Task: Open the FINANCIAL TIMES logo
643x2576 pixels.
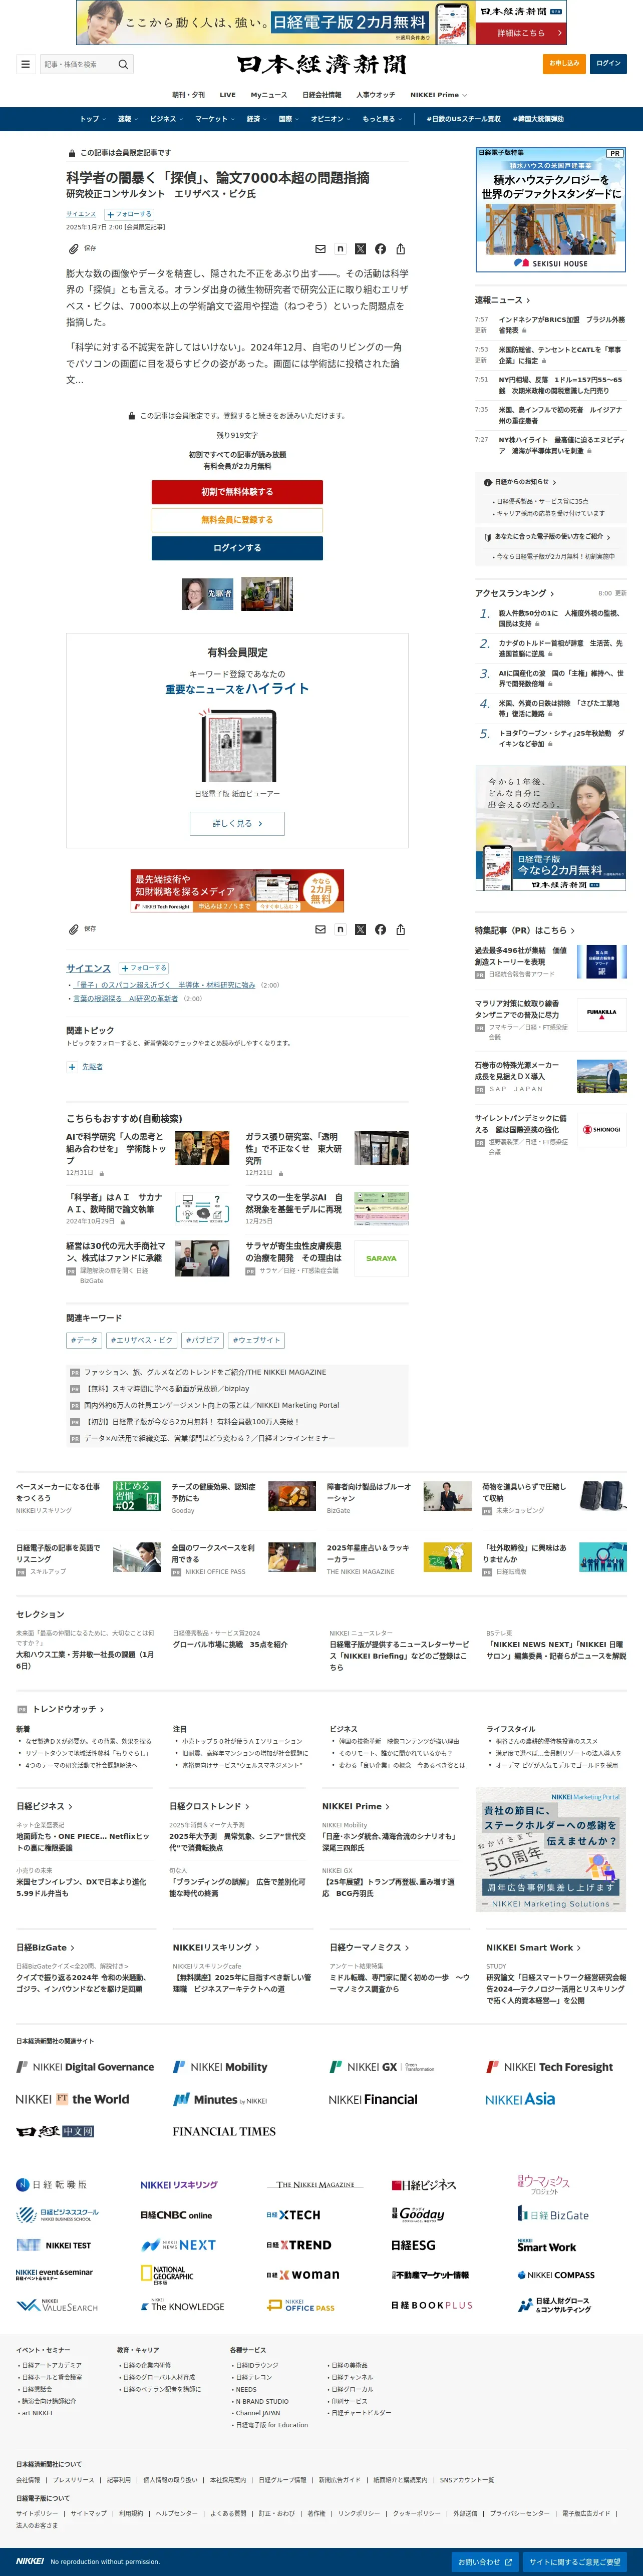Action: (224, 2131)
